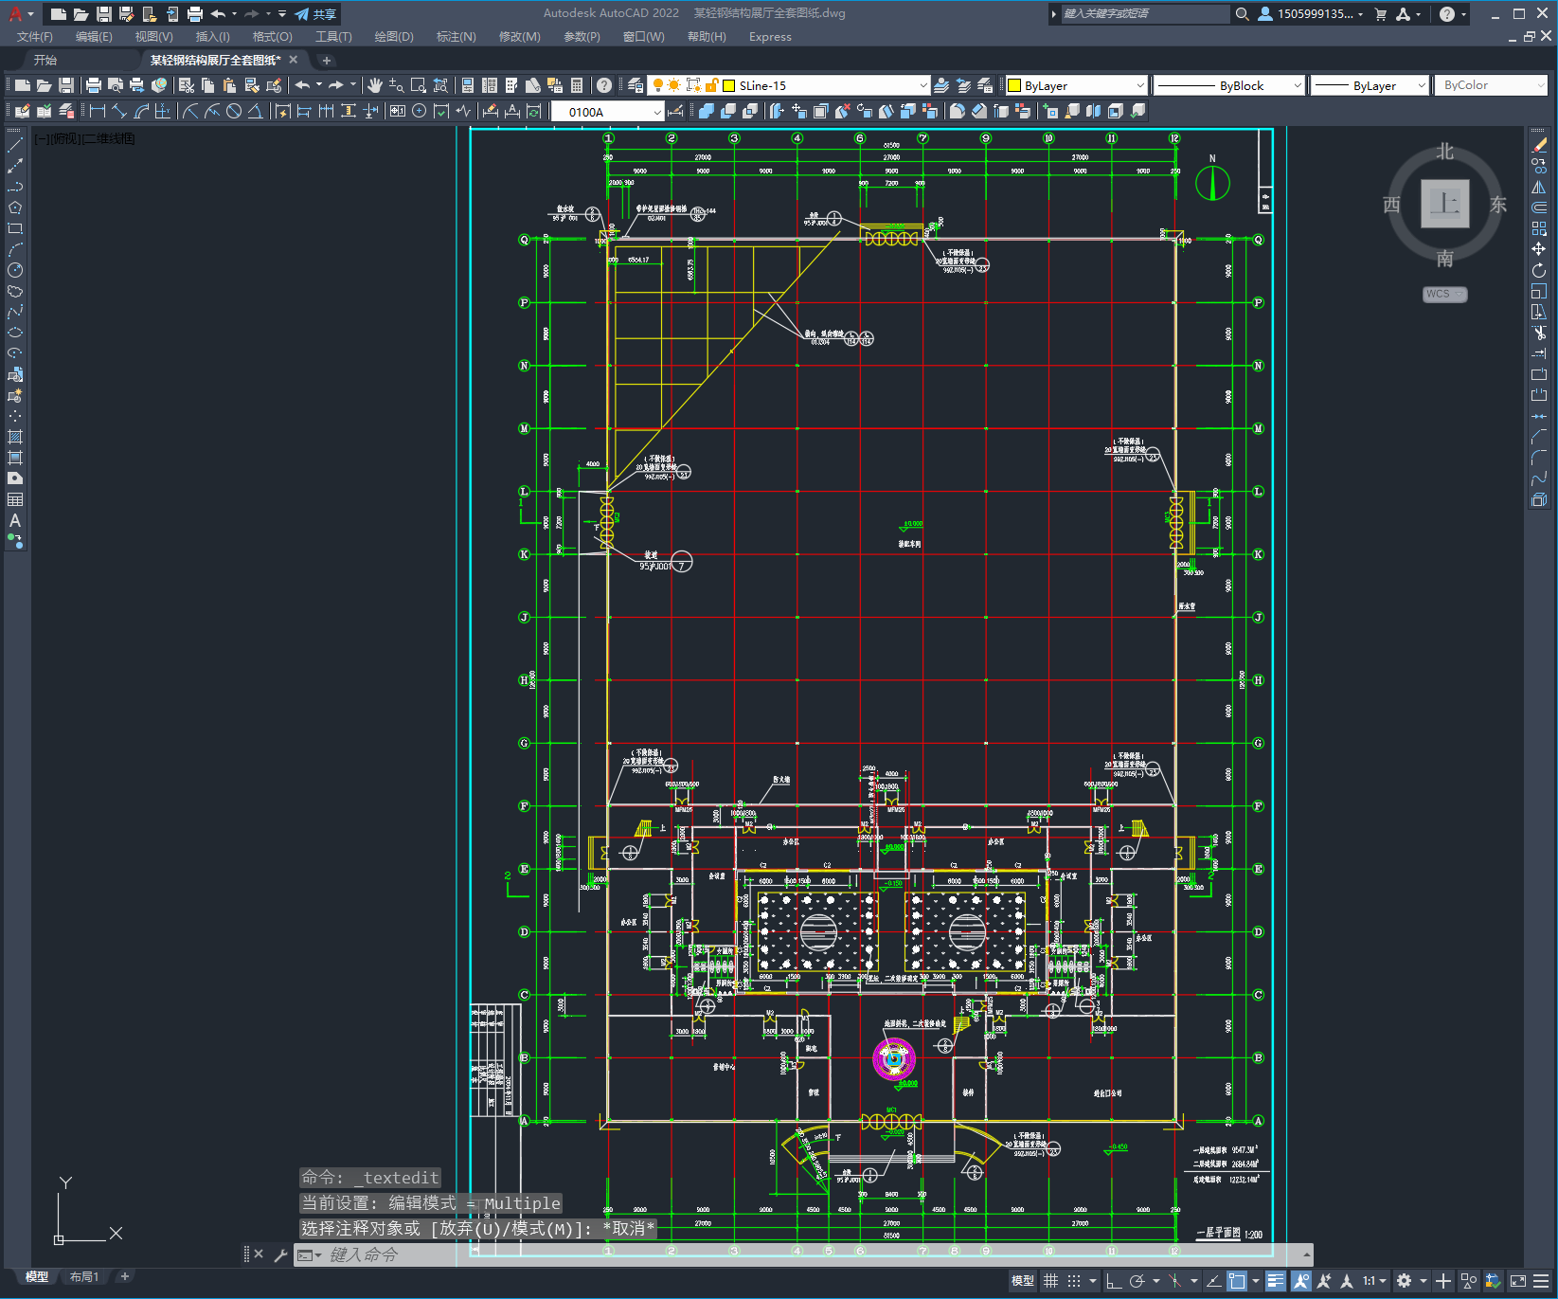Open the QuickCalc calculator icon

click(577, 85)
